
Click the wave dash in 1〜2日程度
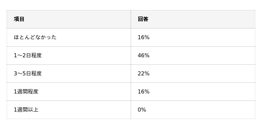pos(20,56)
